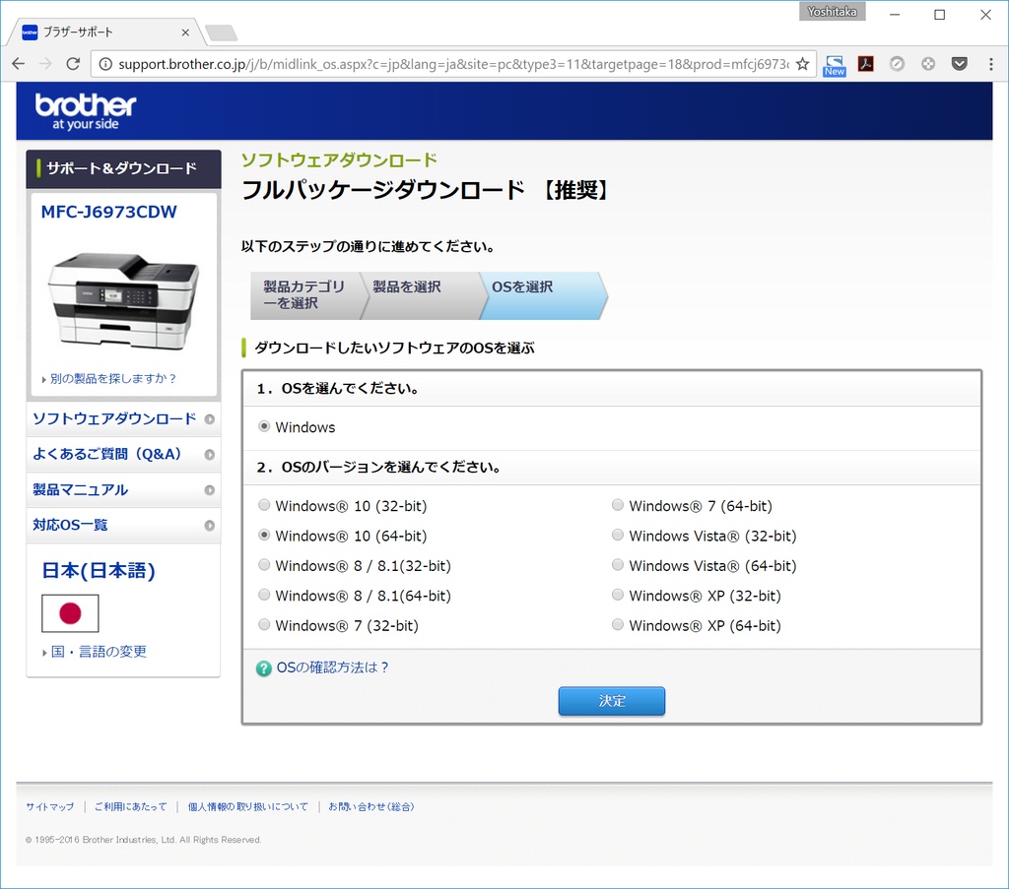Bookmark this page with the star icon
The height and width of the screenshot is (889, 1009).
pyautogui.click(x=802, y=64)
